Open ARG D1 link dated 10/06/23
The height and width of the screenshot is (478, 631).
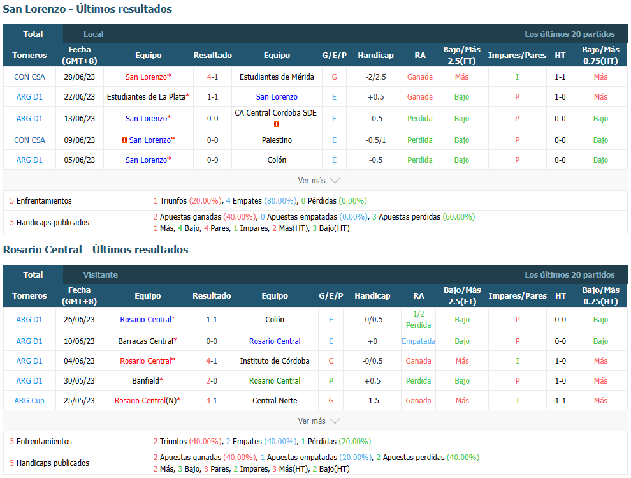(x=29, y=341)
